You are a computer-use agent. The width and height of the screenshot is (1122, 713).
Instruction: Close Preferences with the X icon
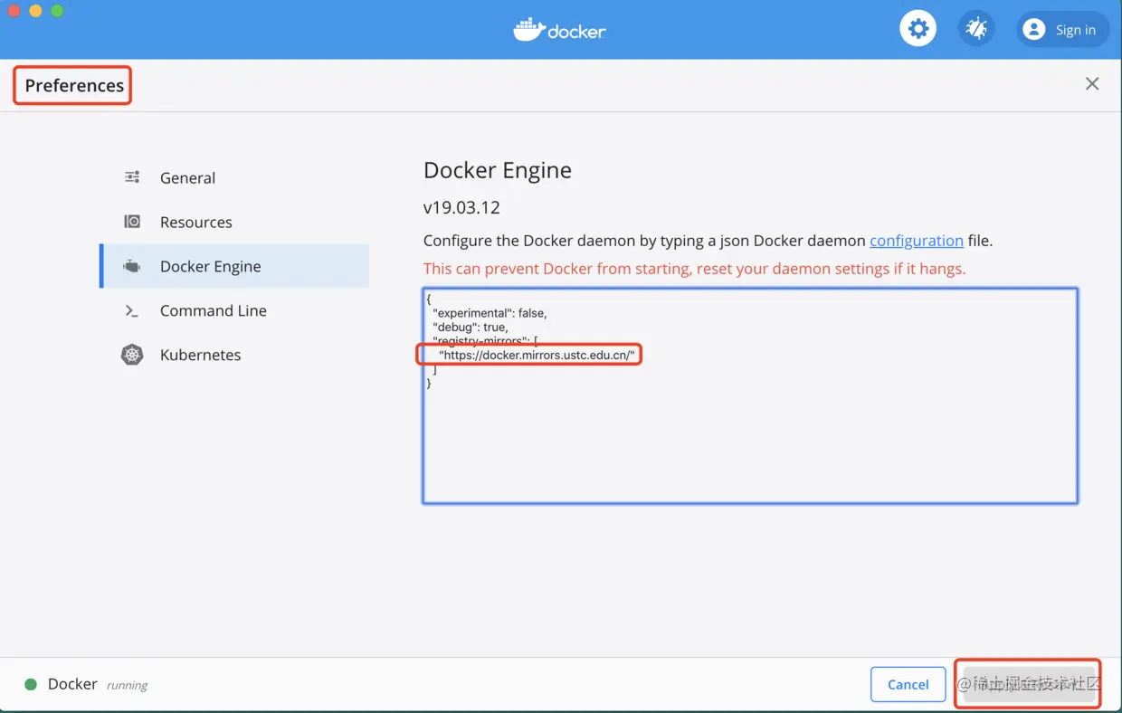click(x=1092, y=84)
